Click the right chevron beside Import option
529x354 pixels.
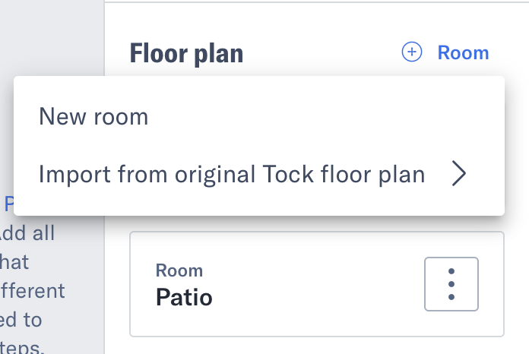point(459,174)
